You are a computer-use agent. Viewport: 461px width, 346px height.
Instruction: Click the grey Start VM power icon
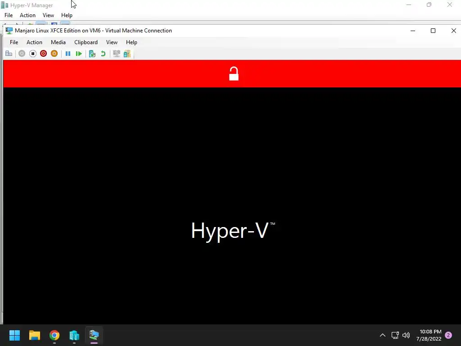tap(22, 54)
